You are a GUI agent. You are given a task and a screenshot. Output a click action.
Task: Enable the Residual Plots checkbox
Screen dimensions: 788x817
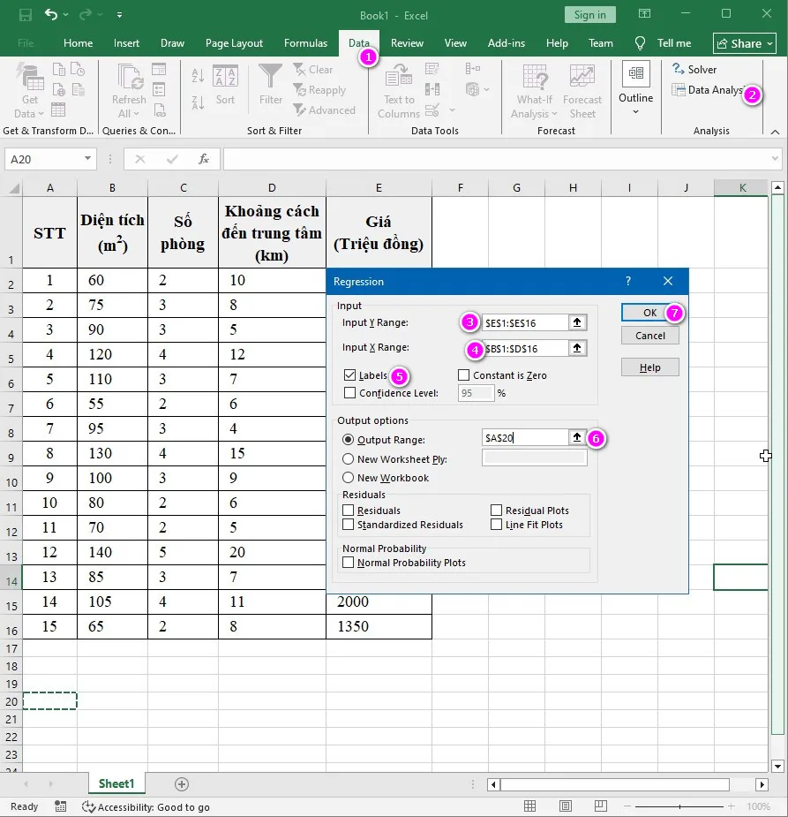pyautogui.click(x=498, y=510)
